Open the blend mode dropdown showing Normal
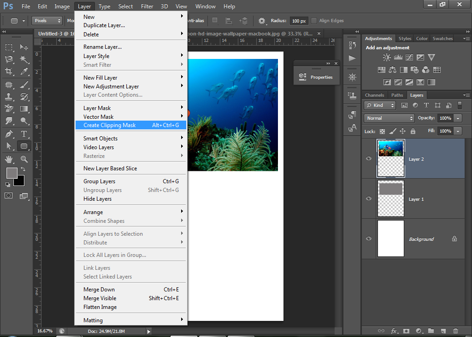Viewport: 472px width, 337px height. tap(389, 118)
